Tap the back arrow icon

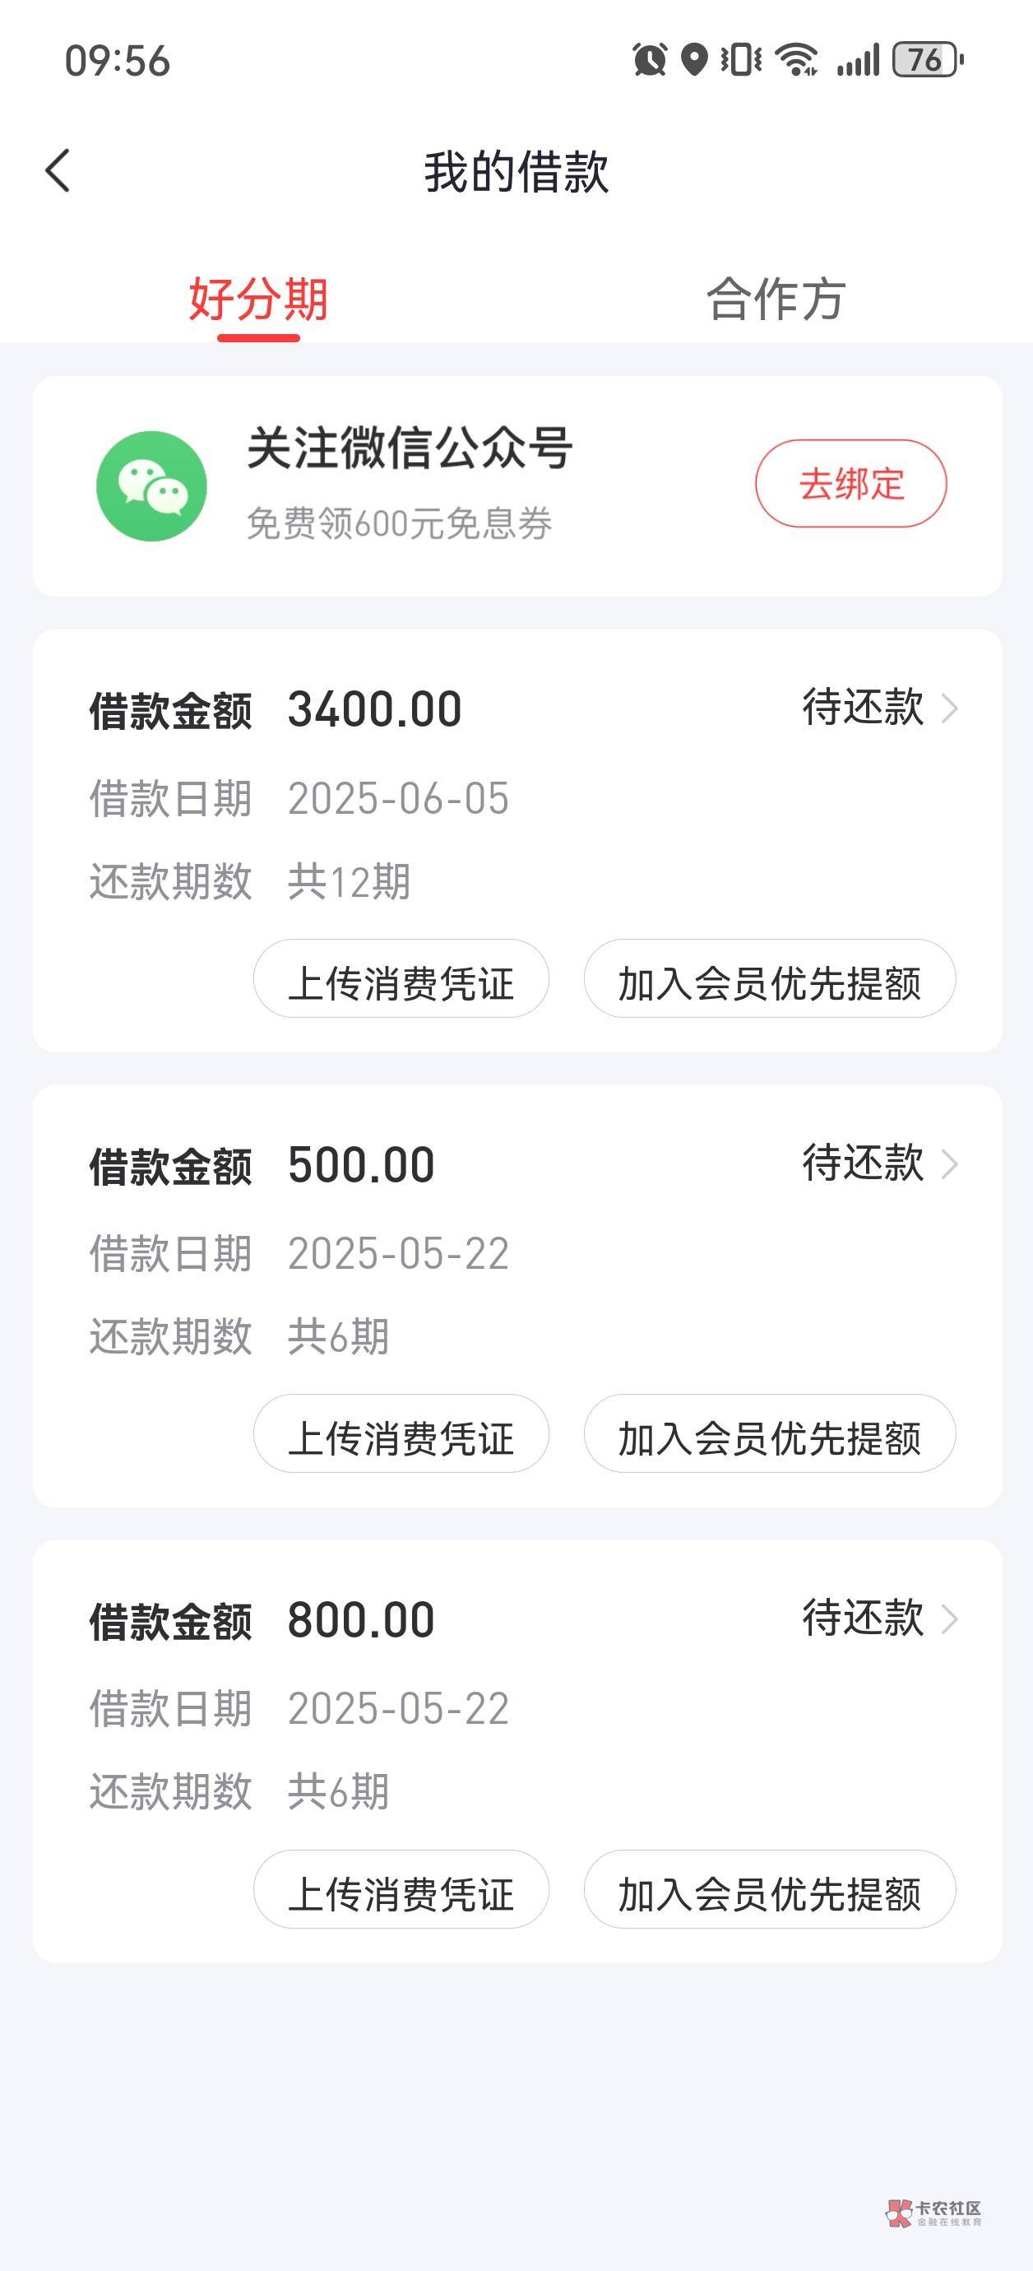point(58,170)
